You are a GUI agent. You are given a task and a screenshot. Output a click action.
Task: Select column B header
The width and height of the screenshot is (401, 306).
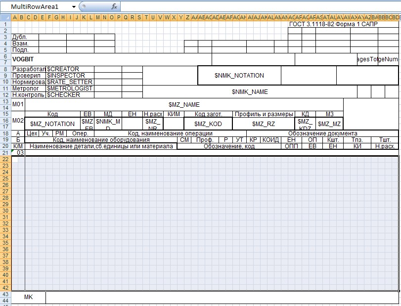click(x=22, y=18)
